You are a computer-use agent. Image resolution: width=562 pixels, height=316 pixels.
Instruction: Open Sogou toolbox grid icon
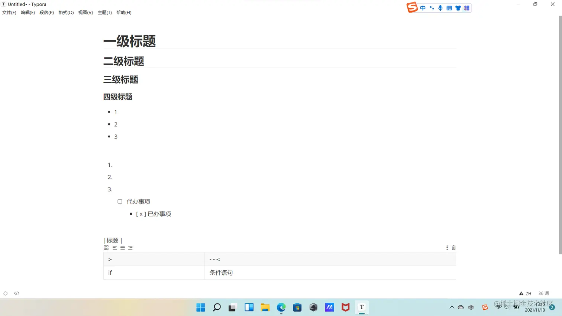point(467,8)
